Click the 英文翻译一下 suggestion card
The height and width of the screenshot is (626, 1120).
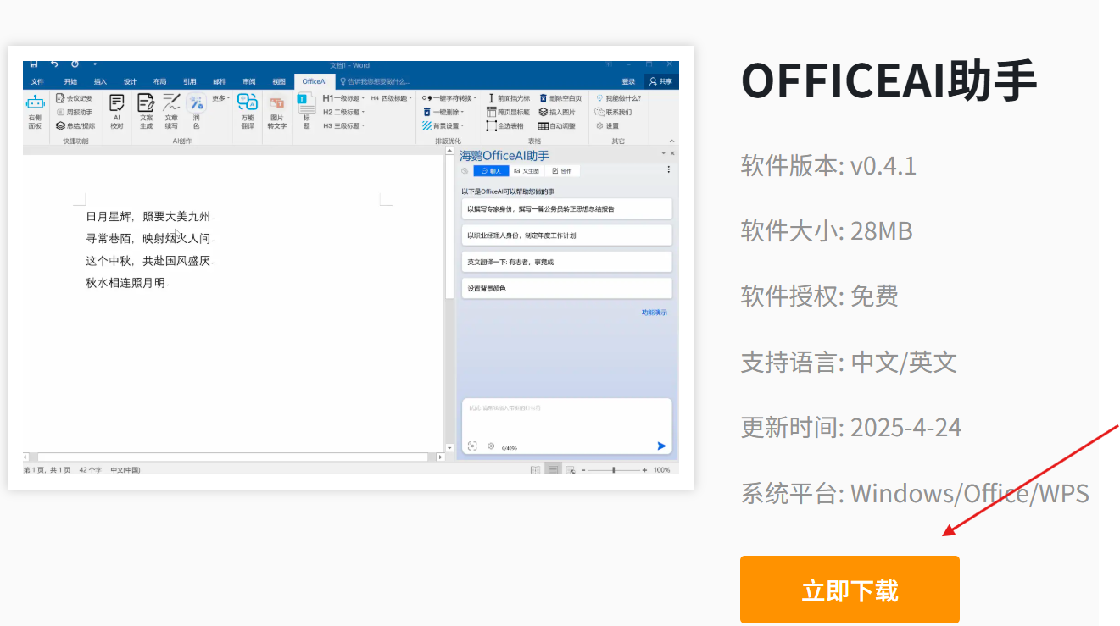point(567,262)
